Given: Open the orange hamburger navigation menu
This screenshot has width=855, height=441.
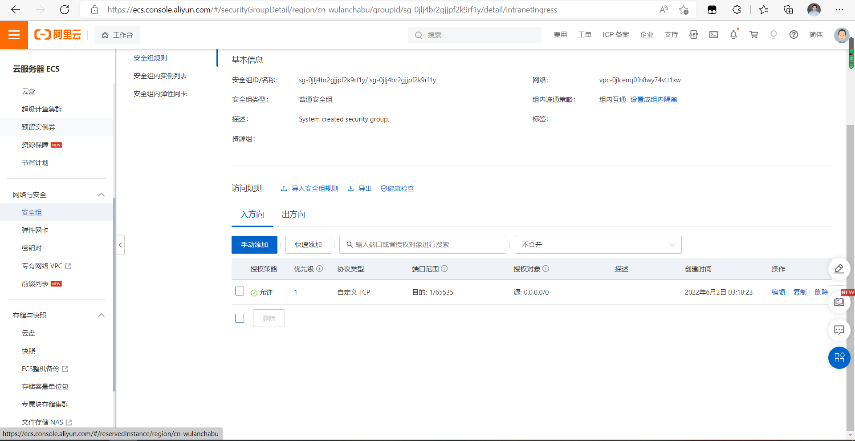Looking at the screenshot, I should coord(14,35).
